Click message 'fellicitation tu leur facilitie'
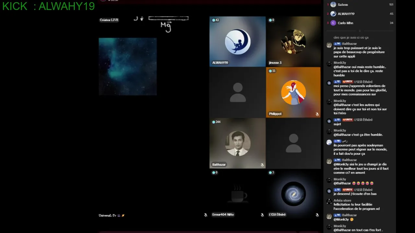415x233 pixels. tap(357, 206)
